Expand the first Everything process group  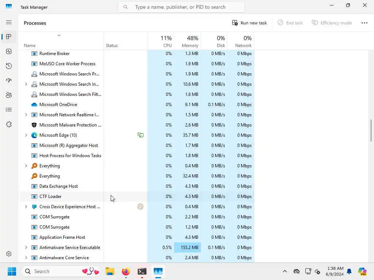tap(26, 166)
